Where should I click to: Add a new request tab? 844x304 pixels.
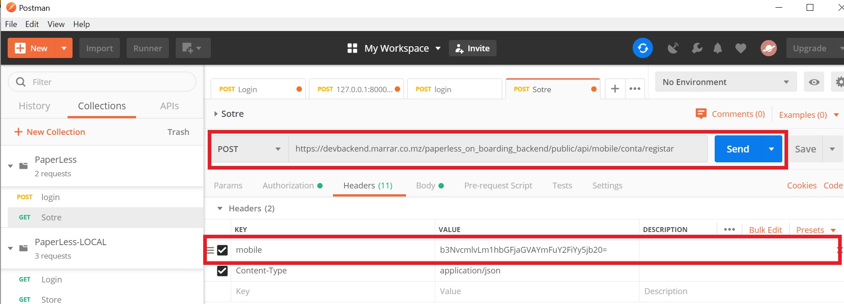tap(615, 89)
